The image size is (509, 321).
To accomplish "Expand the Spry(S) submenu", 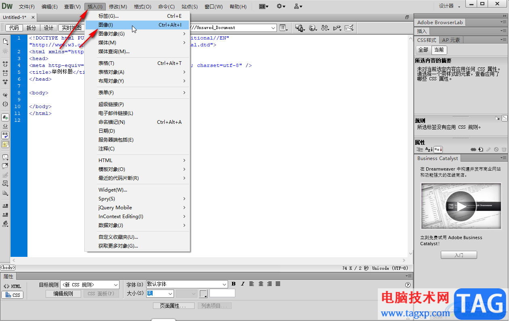I will (137, 199).
